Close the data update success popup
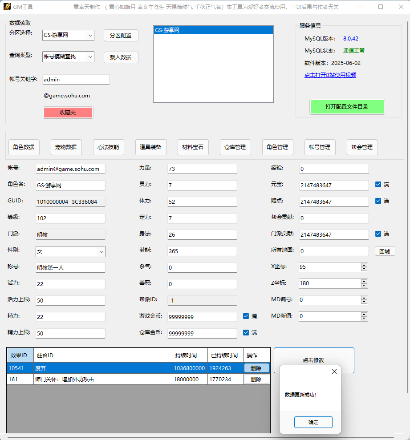 point(334,371)
